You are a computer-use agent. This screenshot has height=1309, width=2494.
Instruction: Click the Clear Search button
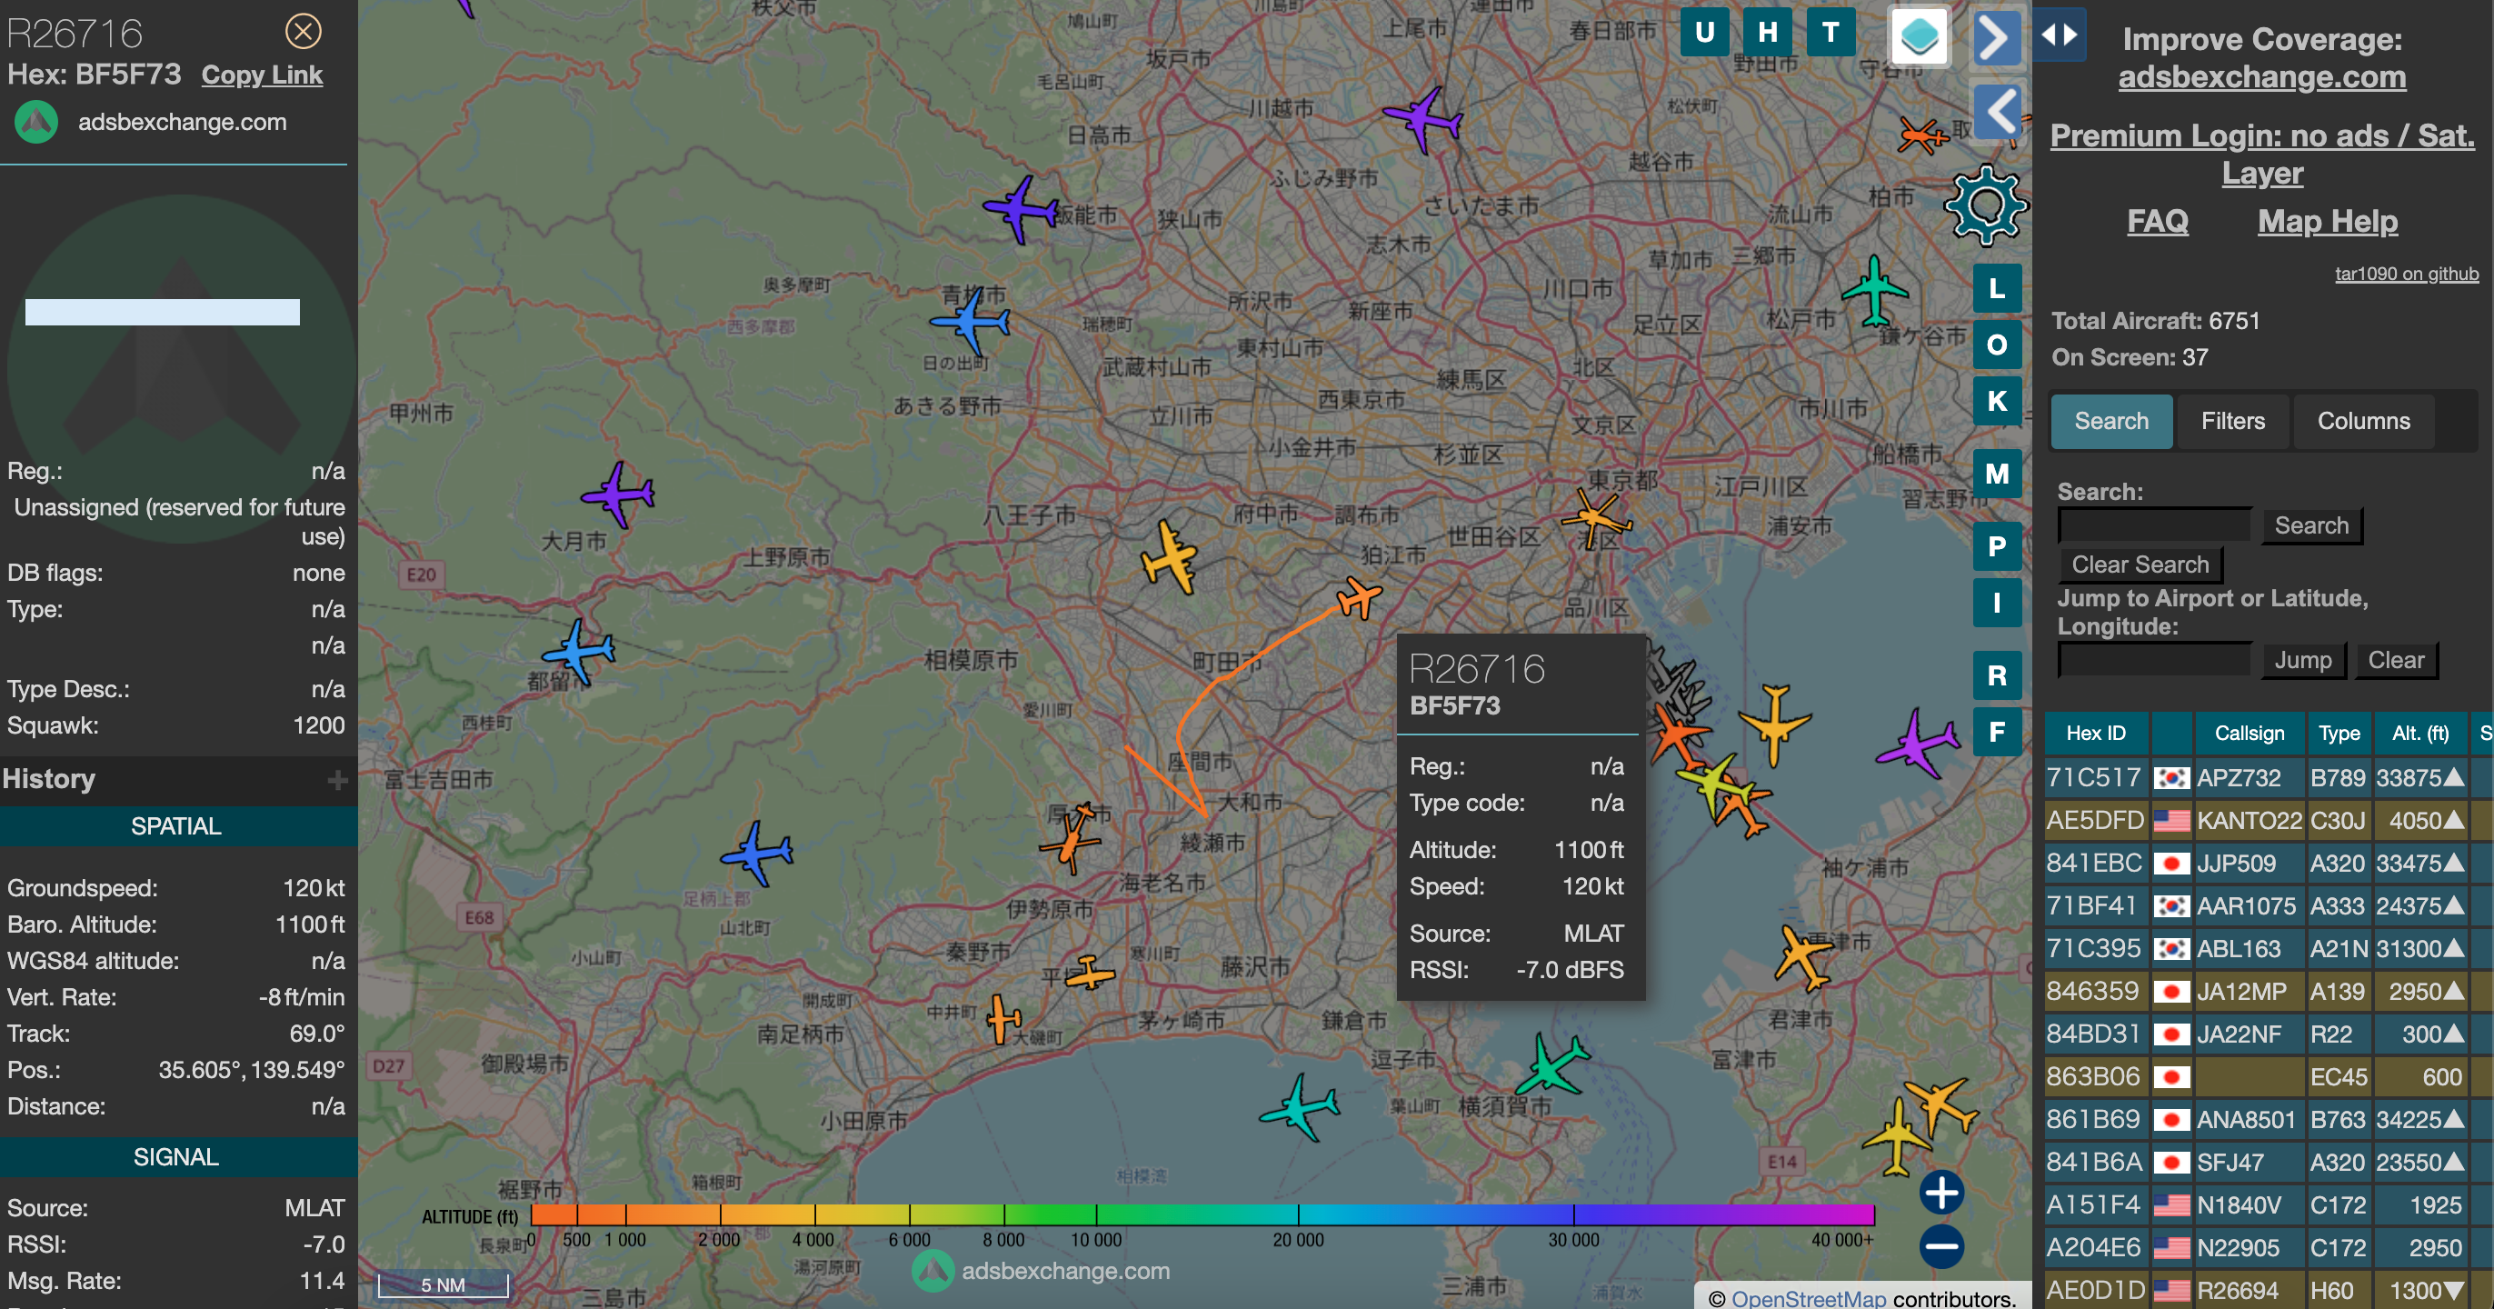[2140, 565]
